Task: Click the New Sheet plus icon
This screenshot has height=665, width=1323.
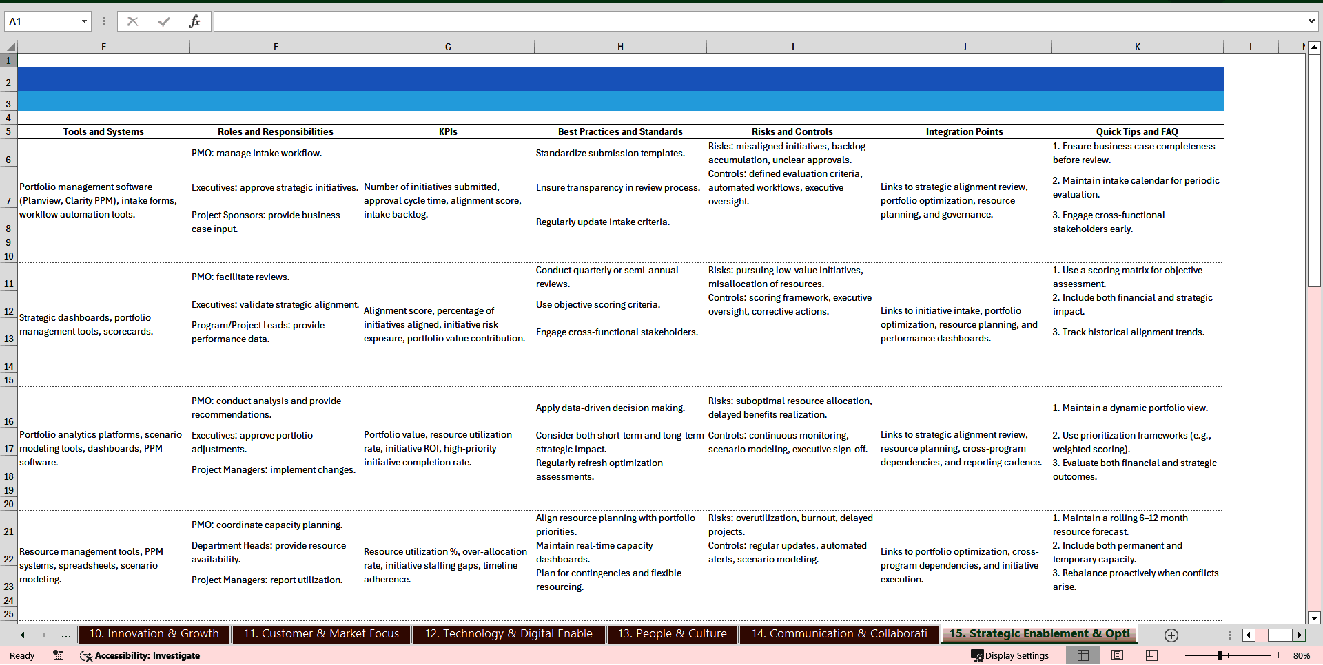Action: click(1170, 635)
